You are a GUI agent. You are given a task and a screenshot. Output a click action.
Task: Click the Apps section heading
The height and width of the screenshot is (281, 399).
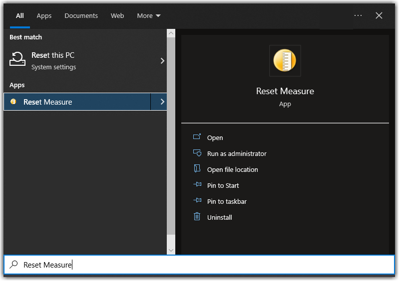pyautogui.click(x=17, y=85)
